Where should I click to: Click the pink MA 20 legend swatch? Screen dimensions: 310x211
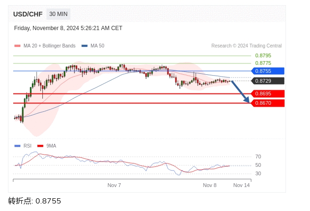(17, 46)
